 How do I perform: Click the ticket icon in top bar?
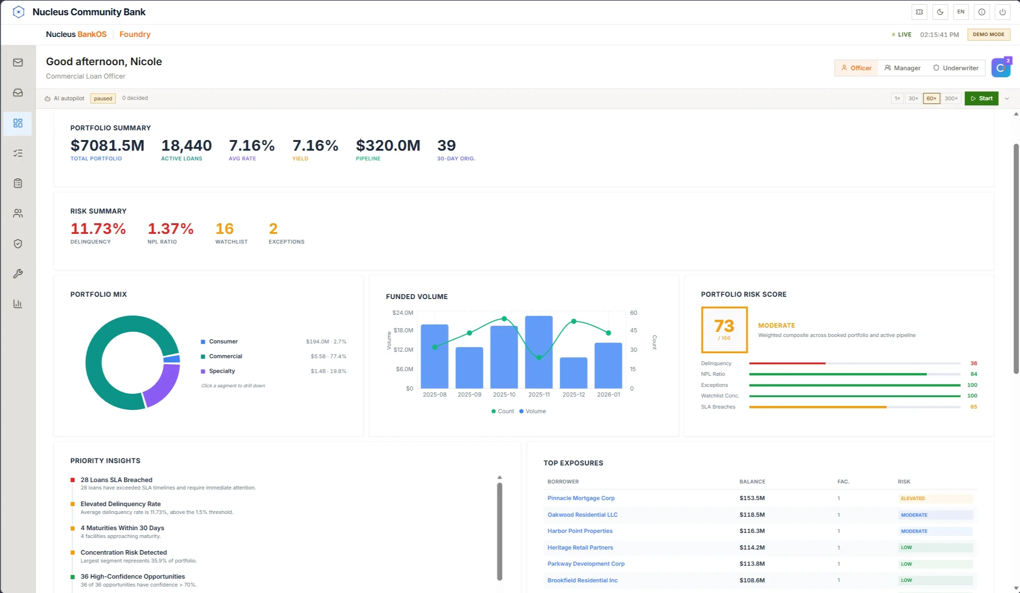919,12
